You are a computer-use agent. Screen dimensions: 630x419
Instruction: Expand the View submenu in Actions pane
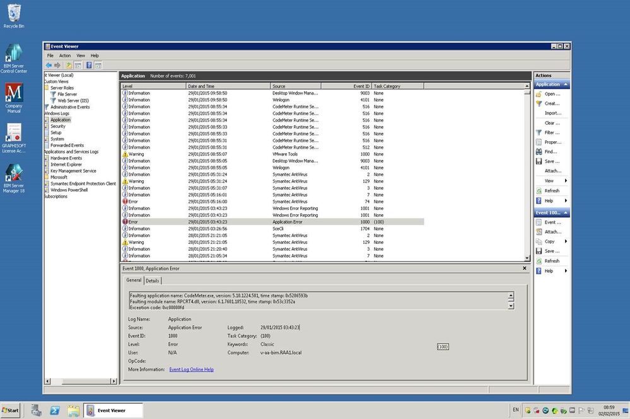pos(552,181)
